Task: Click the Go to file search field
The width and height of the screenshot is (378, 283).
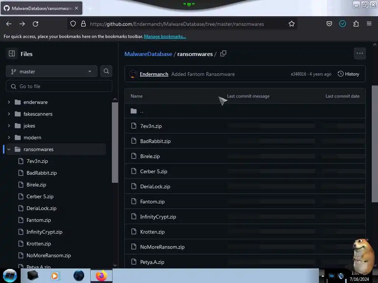Action: (x=59, y=86)
